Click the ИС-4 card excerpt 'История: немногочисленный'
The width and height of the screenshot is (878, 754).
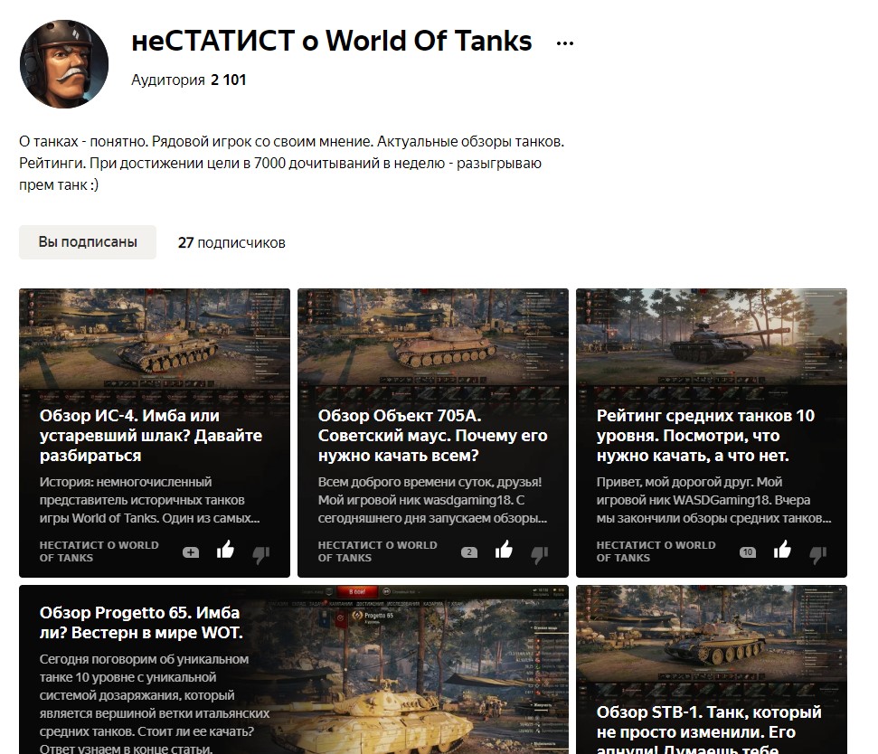[149, 500]
